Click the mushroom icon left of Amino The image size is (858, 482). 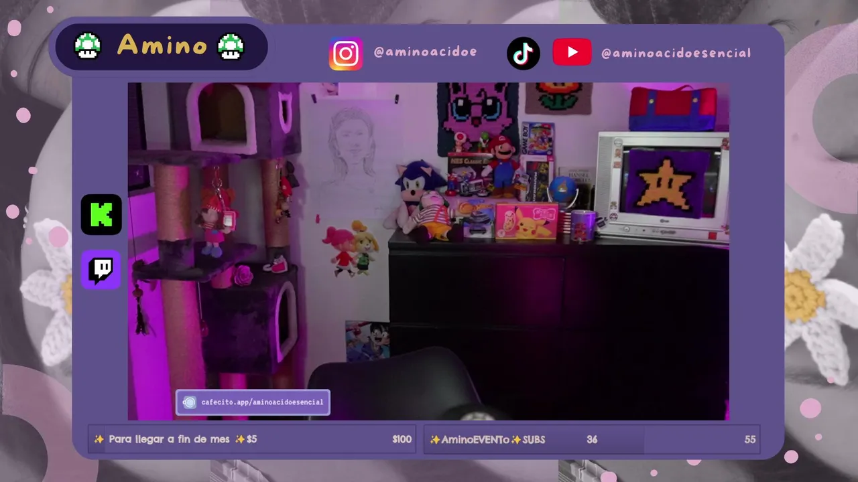[88, 46]
